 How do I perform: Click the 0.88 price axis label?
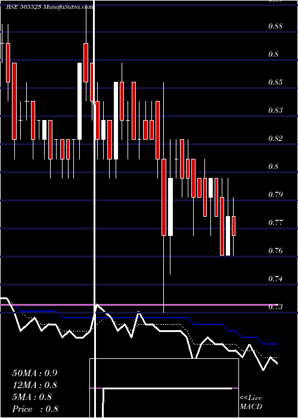point(275,26)
